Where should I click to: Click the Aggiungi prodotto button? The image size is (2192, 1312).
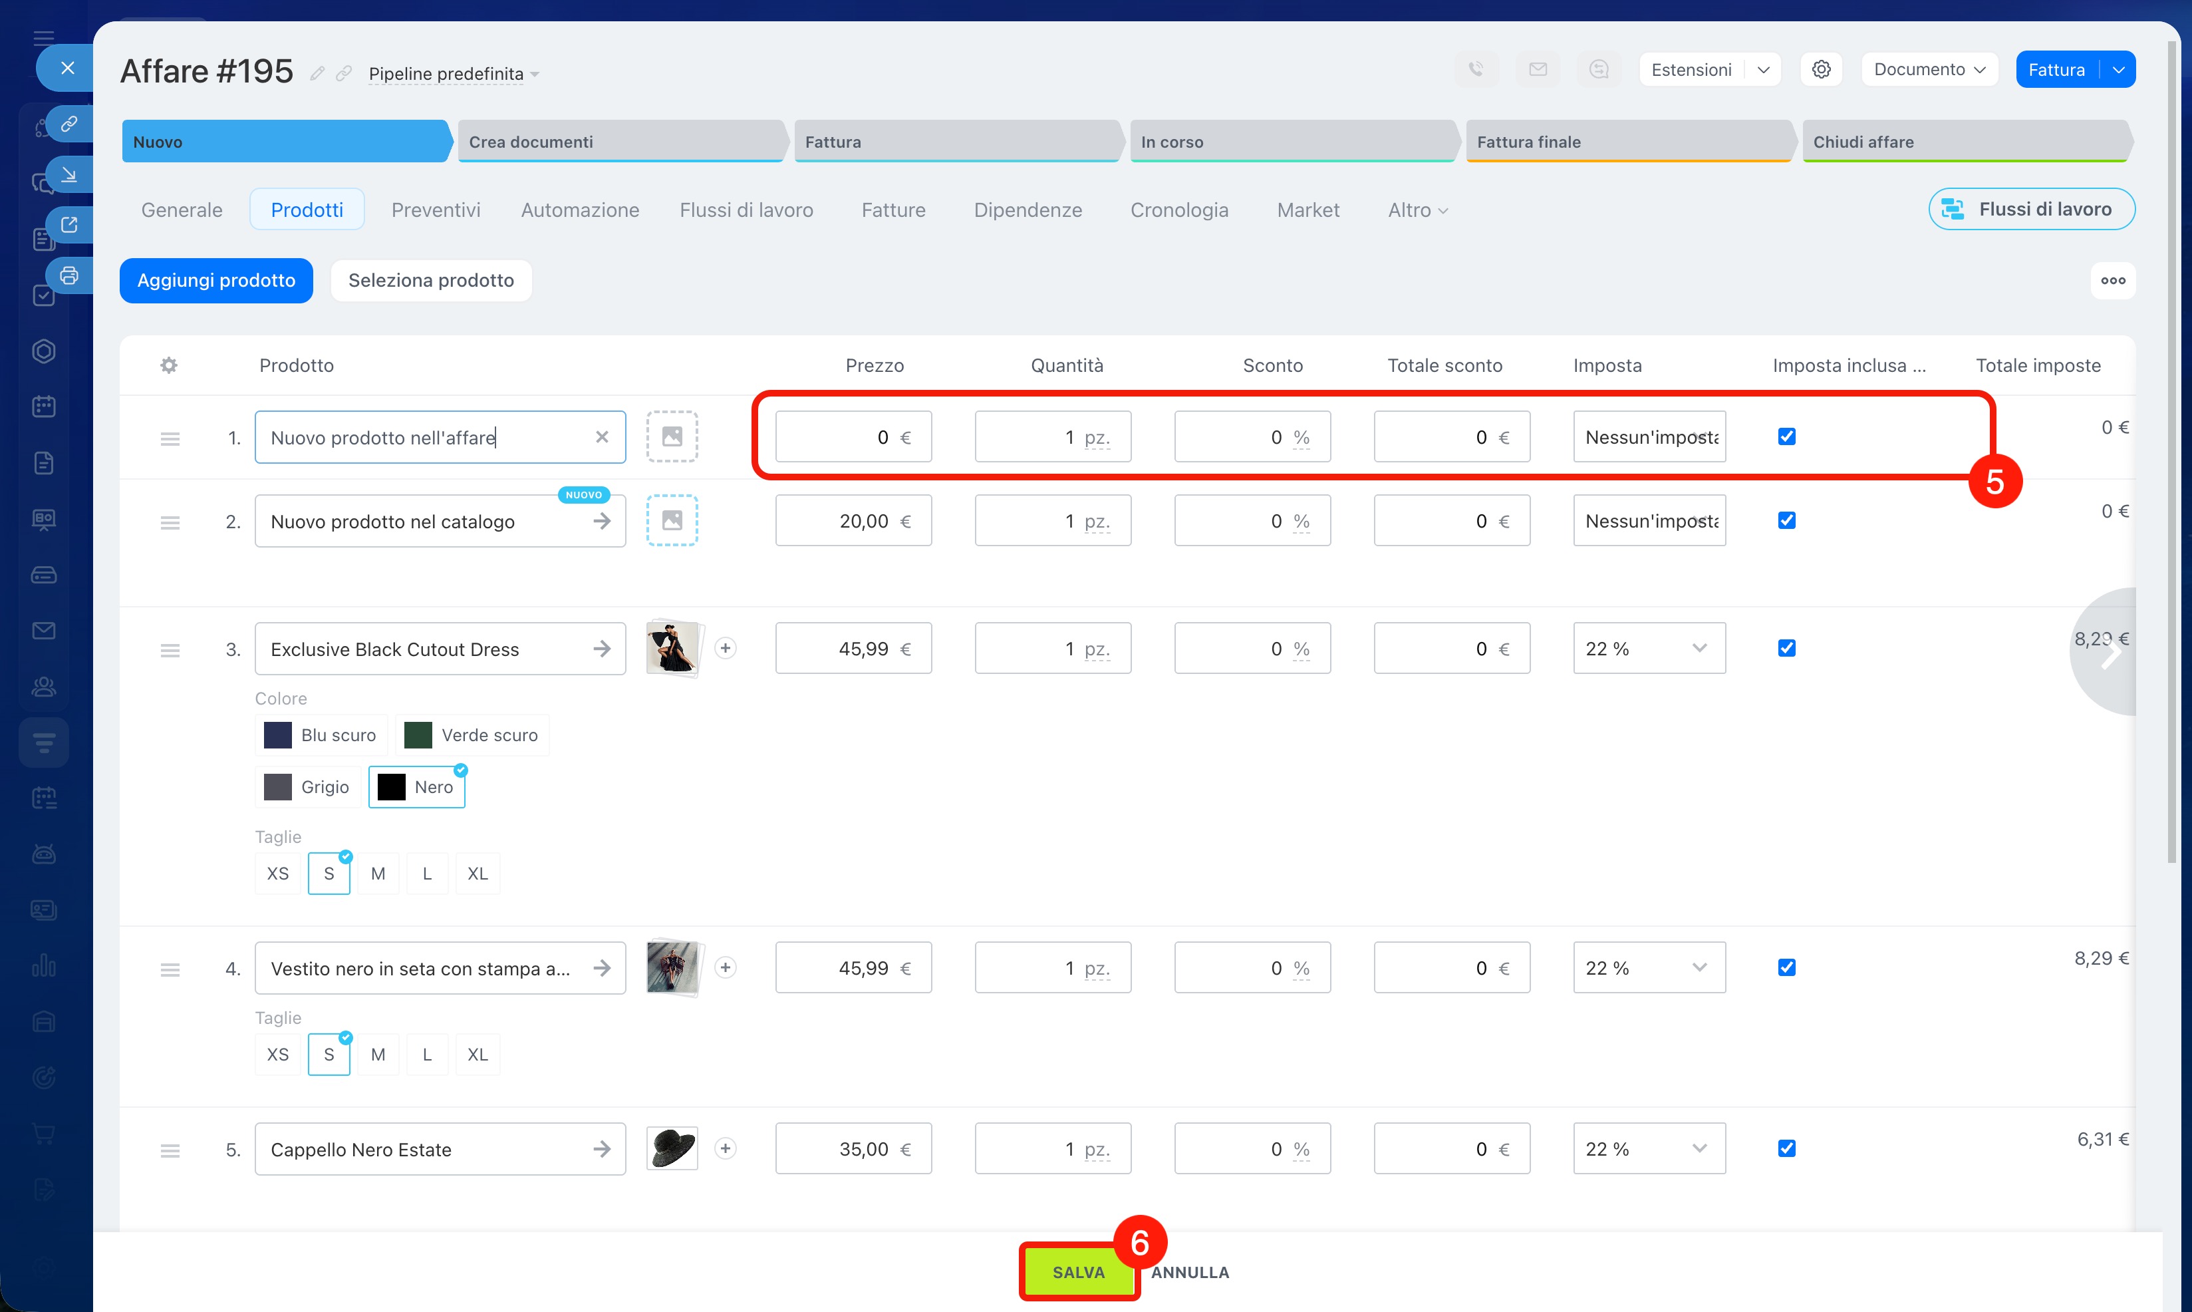(216, 280)
